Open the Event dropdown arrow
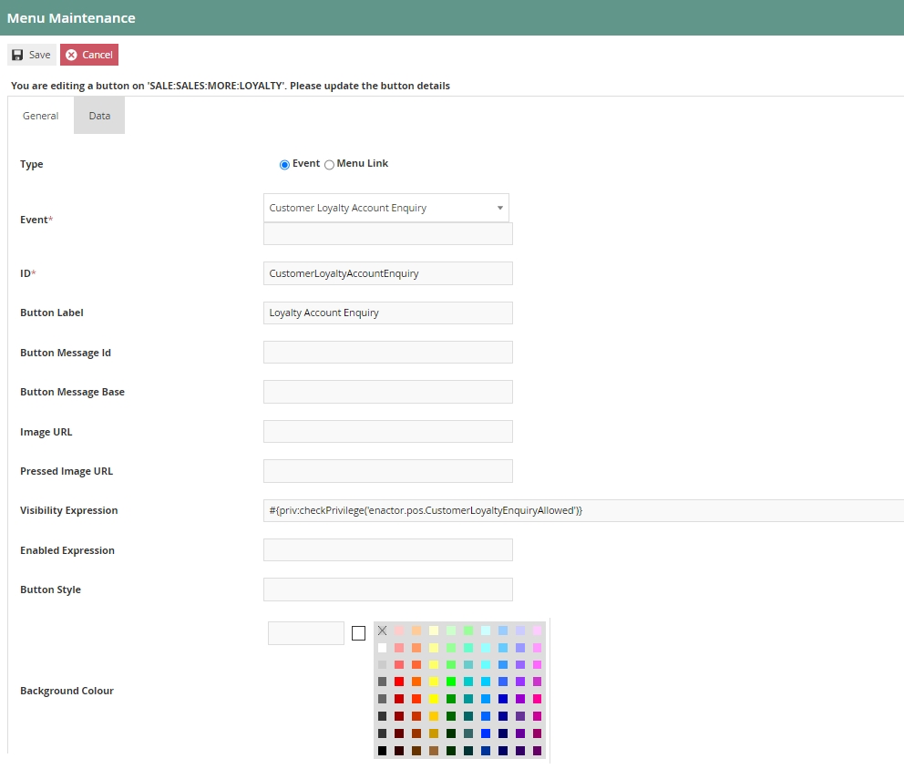Image resolution: width=904 pixels, height=769 pixels. pyautogui.click(x=499, y=208)
